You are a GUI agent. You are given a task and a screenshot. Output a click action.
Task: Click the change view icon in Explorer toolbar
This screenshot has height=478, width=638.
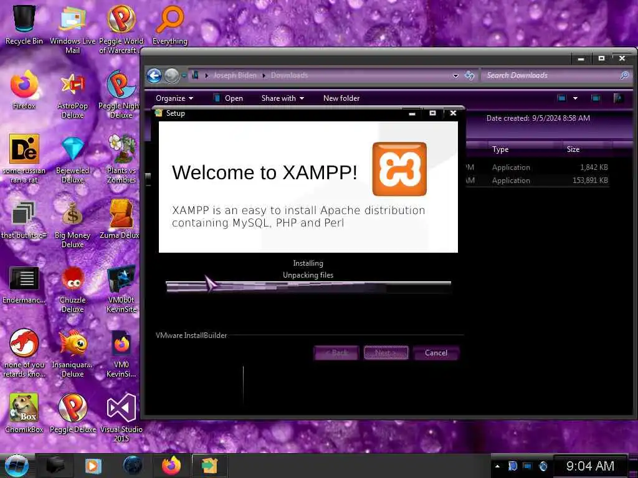click(561, 98)
